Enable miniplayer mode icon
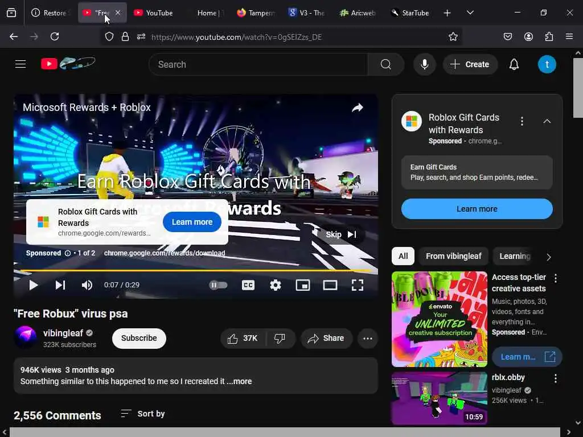 [x=303, y=285]
